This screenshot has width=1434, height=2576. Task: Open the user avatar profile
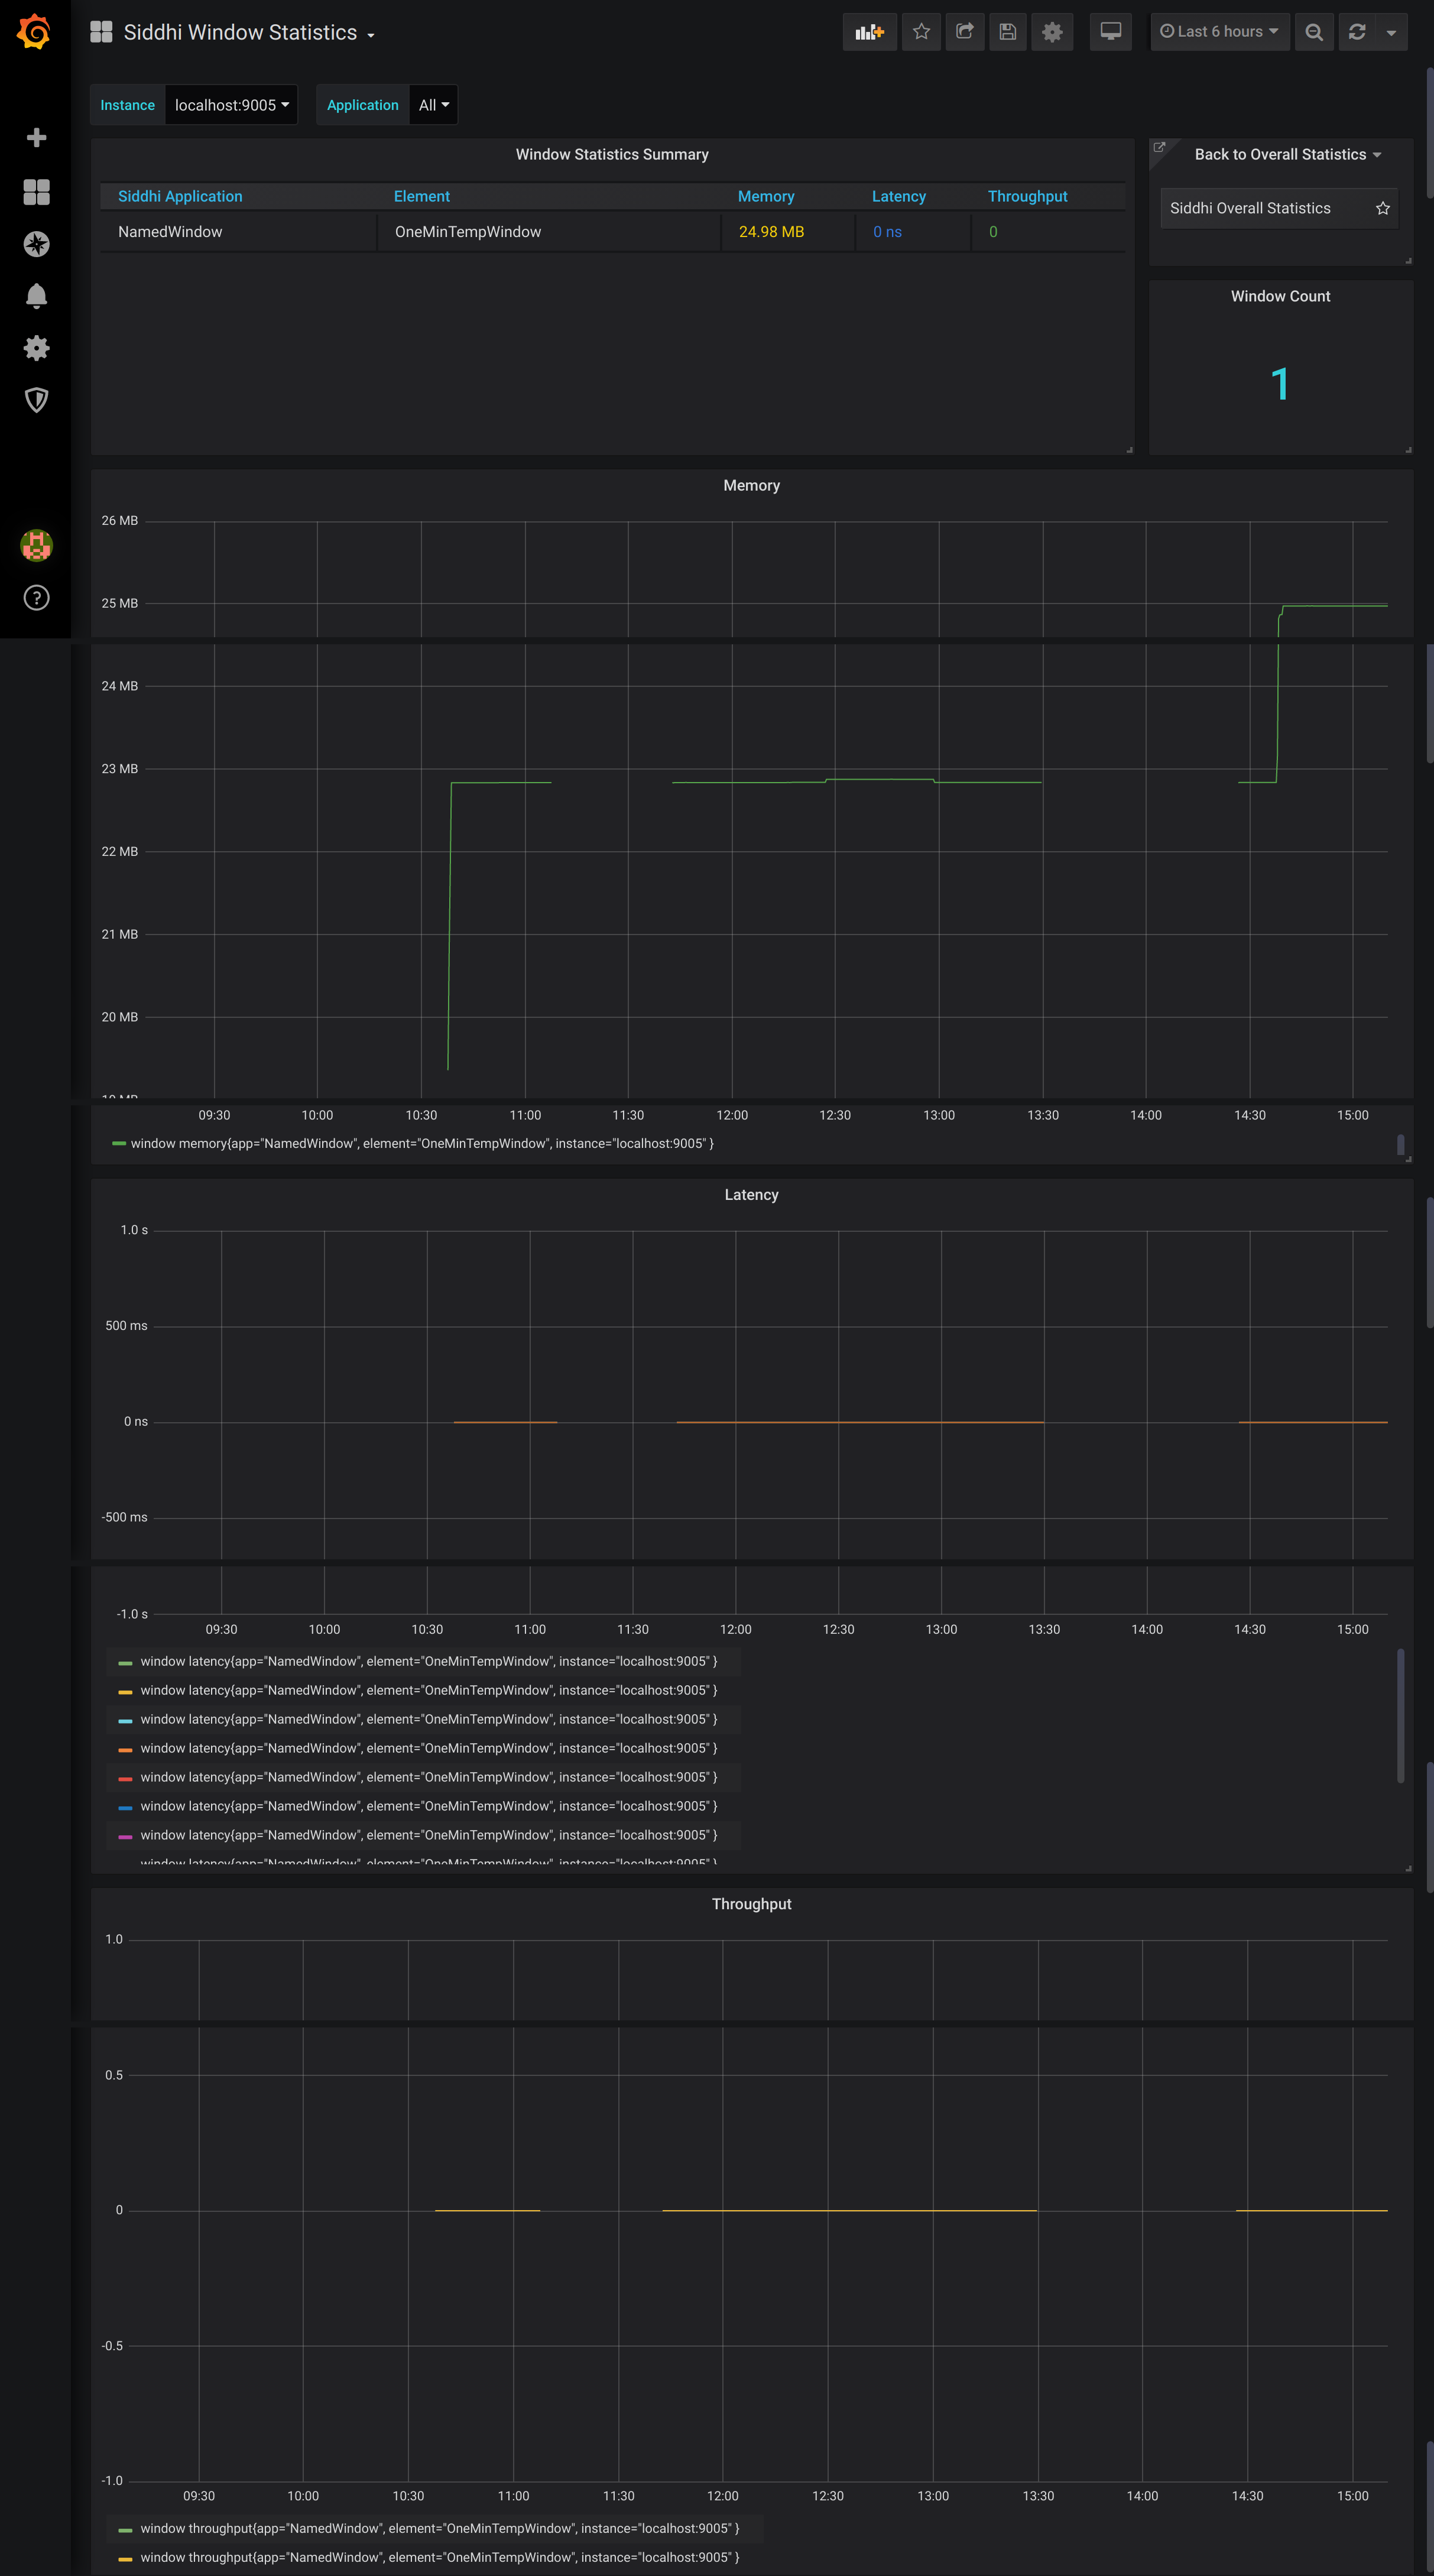tap(36, 545)
